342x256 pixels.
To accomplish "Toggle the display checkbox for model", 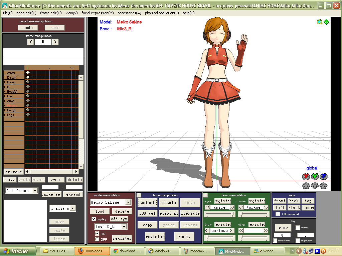I will 94,219.
